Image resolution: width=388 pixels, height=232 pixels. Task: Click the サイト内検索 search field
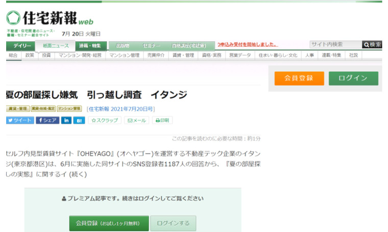coord(334,45)
